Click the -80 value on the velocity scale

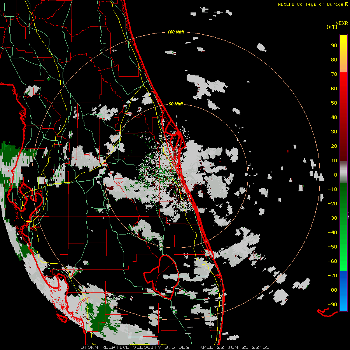(x=332, y=290)
